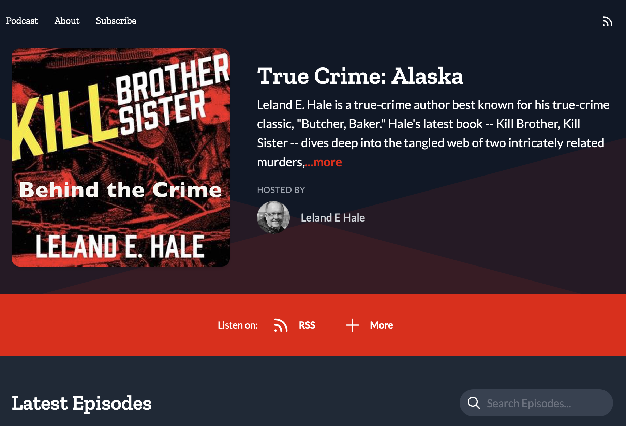Click Leland E Hale's host avatar photo
The image size is (626, 426).
(x=273, y=217)
